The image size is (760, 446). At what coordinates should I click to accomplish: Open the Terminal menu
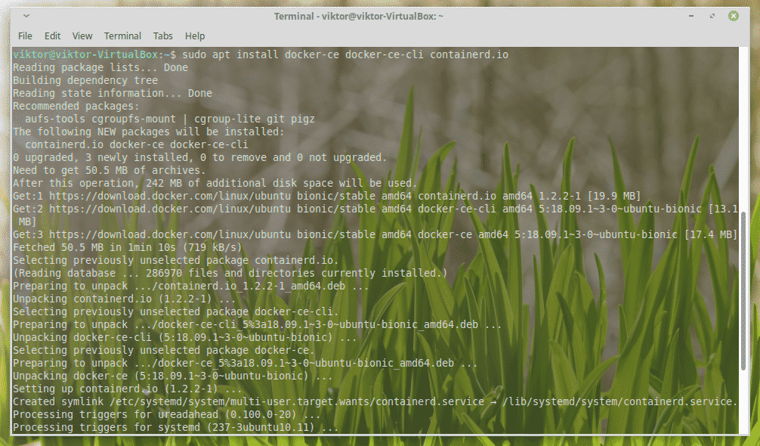122,36
